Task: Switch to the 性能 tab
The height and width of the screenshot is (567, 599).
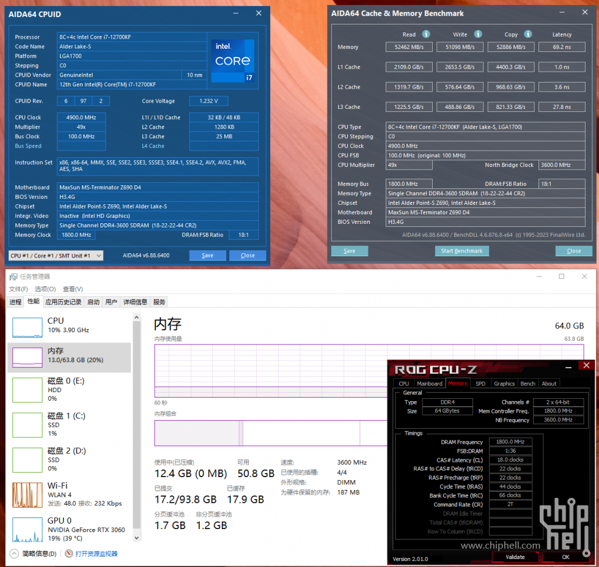Action: tap(33, 302)
